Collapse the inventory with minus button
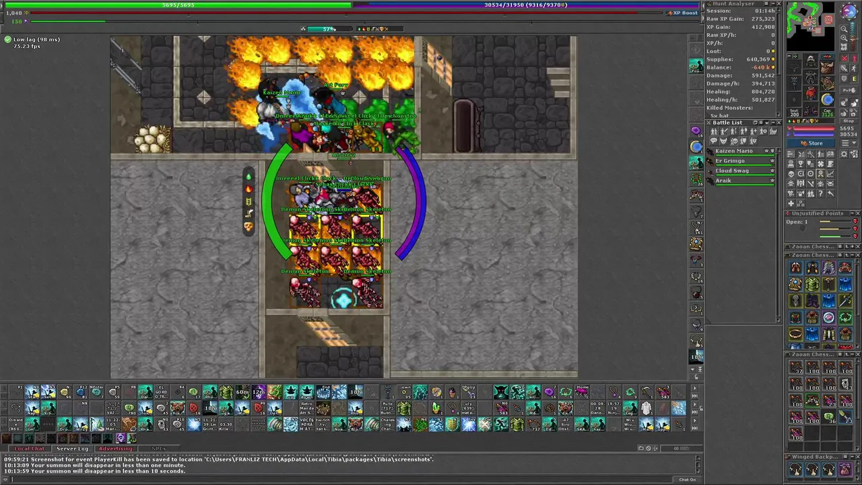The image size is (862, 485). (789, 56)
